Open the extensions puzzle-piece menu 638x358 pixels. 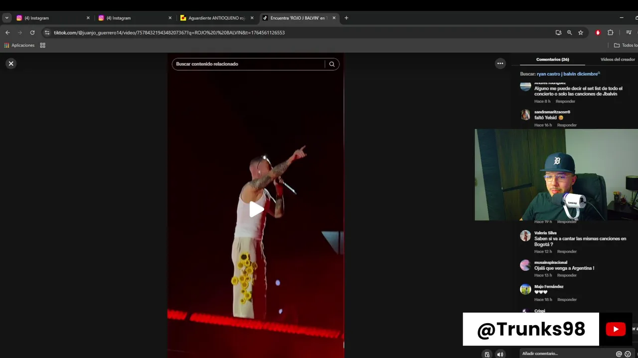click(x=611, y=32)
